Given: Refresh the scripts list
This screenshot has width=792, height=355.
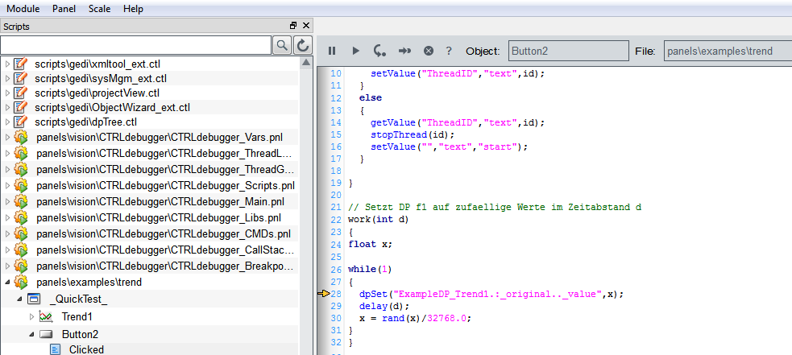Looking at the screenshot, I should coord(303,45).
